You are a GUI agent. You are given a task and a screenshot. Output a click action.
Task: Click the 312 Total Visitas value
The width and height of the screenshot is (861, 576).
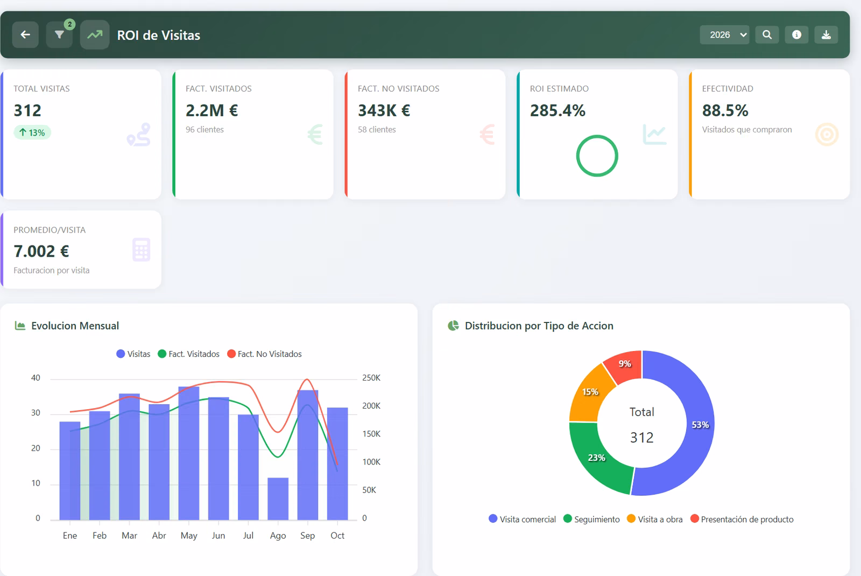pyautogui.click(x=27, y=110)
